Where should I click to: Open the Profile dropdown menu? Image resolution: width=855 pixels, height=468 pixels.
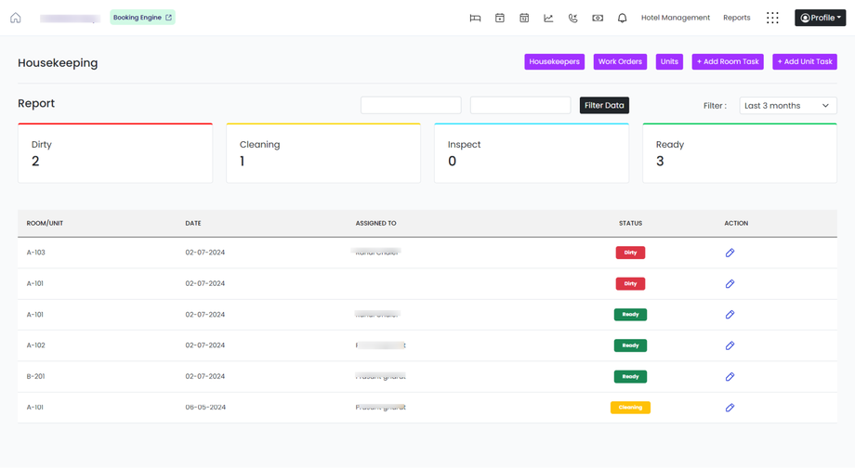820,18
